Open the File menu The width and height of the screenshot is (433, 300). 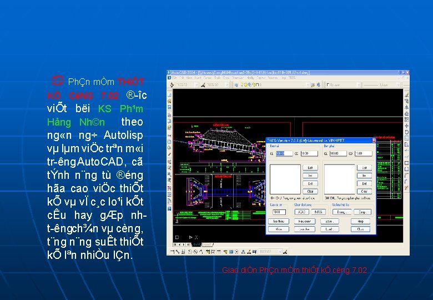coord(174,78)
